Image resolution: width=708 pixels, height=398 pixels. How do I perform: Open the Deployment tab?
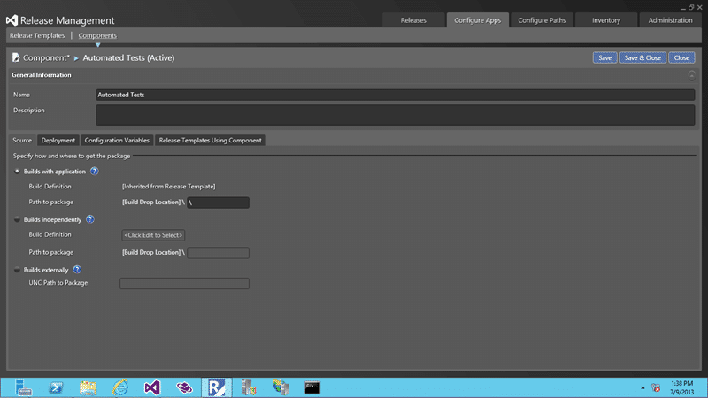coord(58,141)
